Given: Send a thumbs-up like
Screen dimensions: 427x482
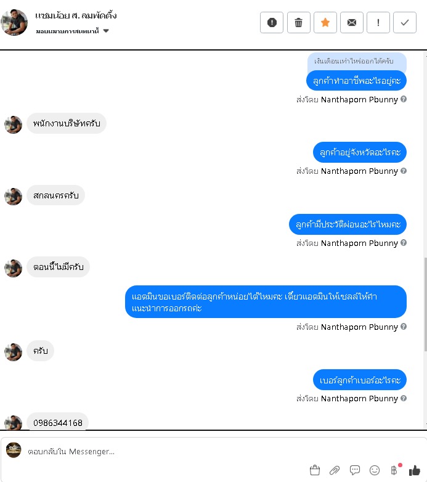Looking at the screenshot, I should (x=415, y=470).
